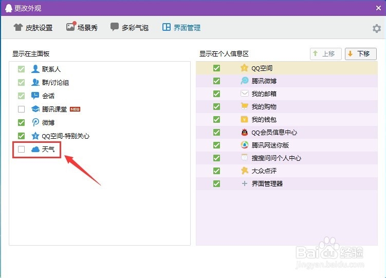This screenshot has width=386, height=278.
Task: Enable the 天气 checkbox
Action: (22, 149)
